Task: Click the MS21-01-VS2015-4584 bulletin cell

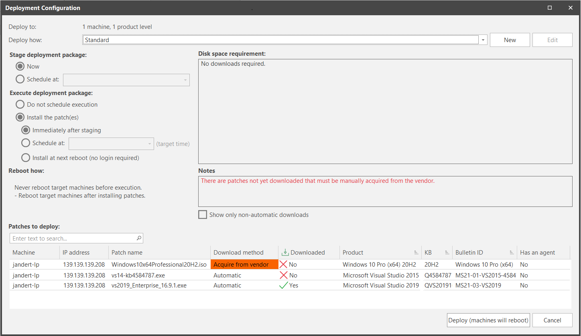Action: (x=486, y=275)
